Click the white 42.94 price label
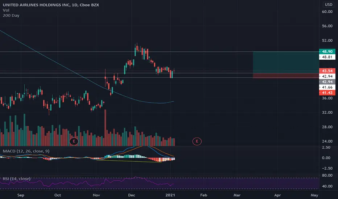Screen dimensions: 338x199 coord(327,76)
